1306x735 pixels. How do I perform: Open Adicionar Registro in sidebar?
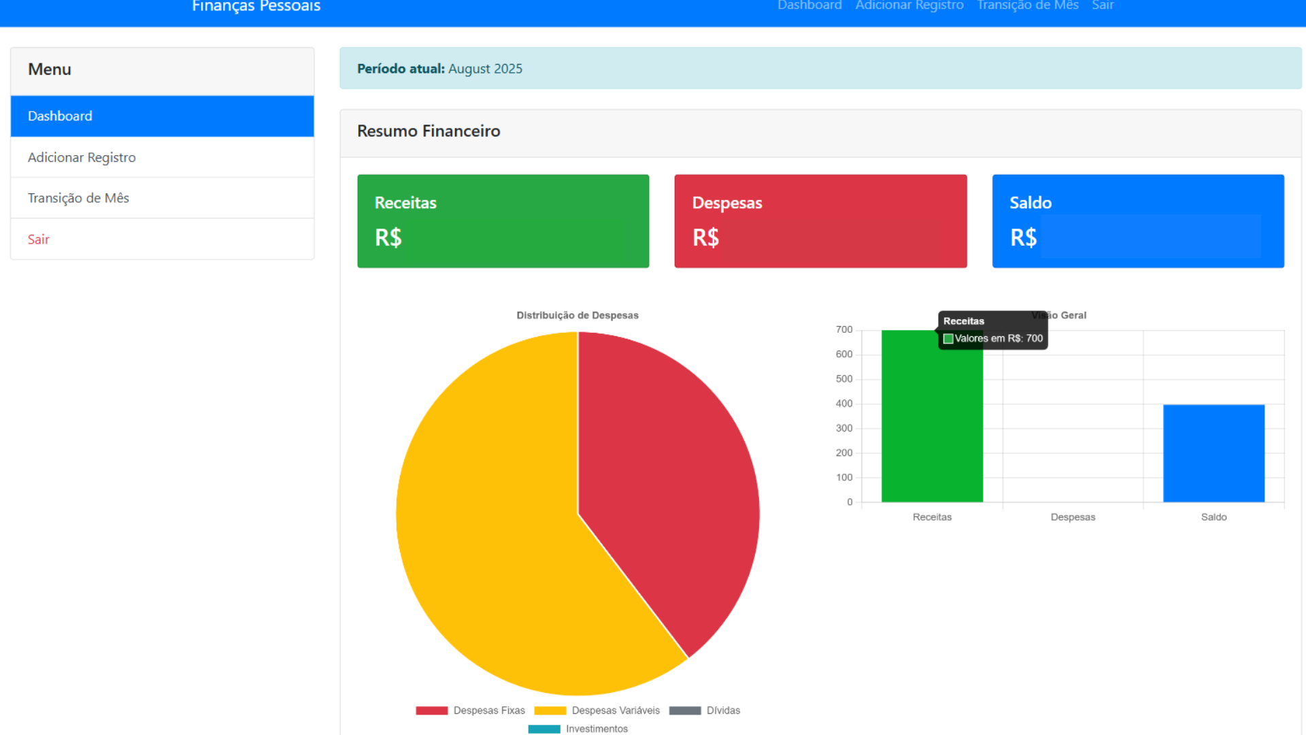point(82,157)
